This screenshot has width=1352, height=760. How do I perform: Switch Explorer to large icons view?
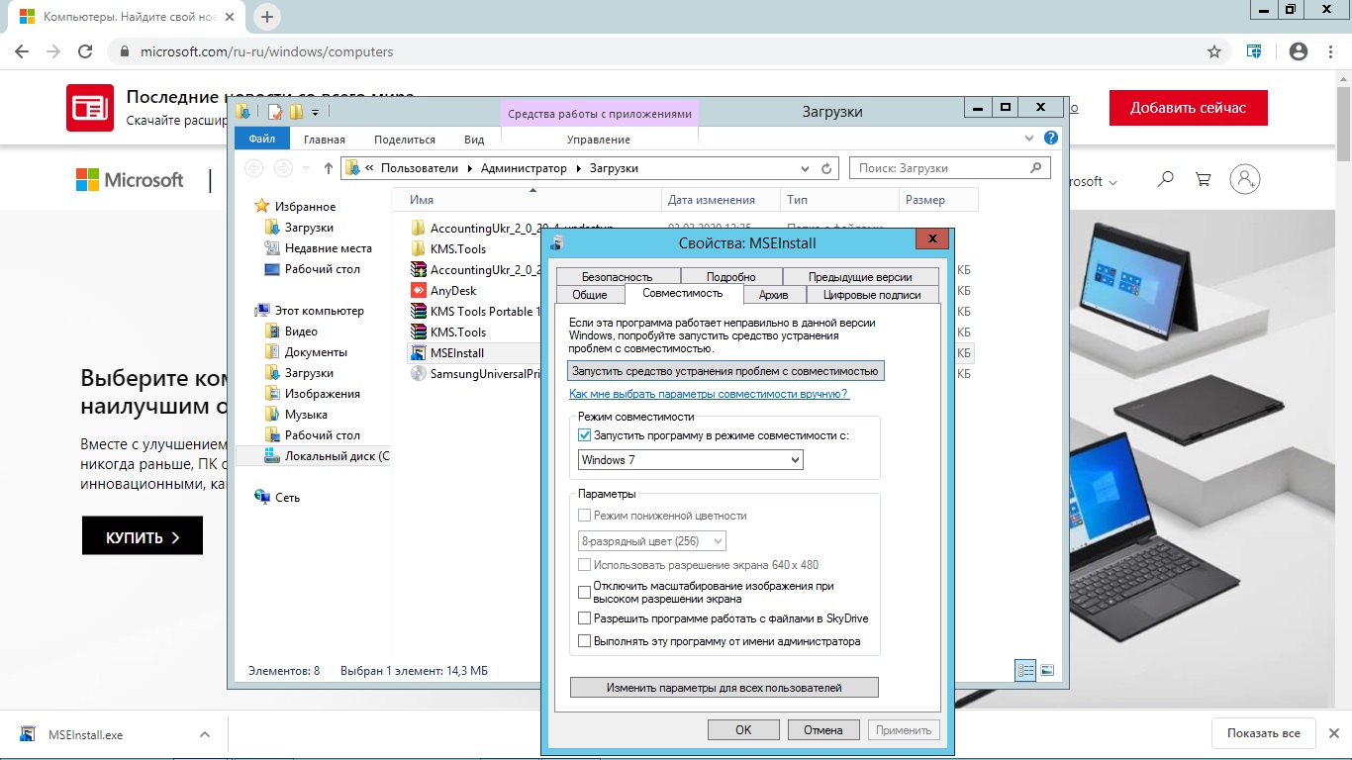(x=1046, y=670)
